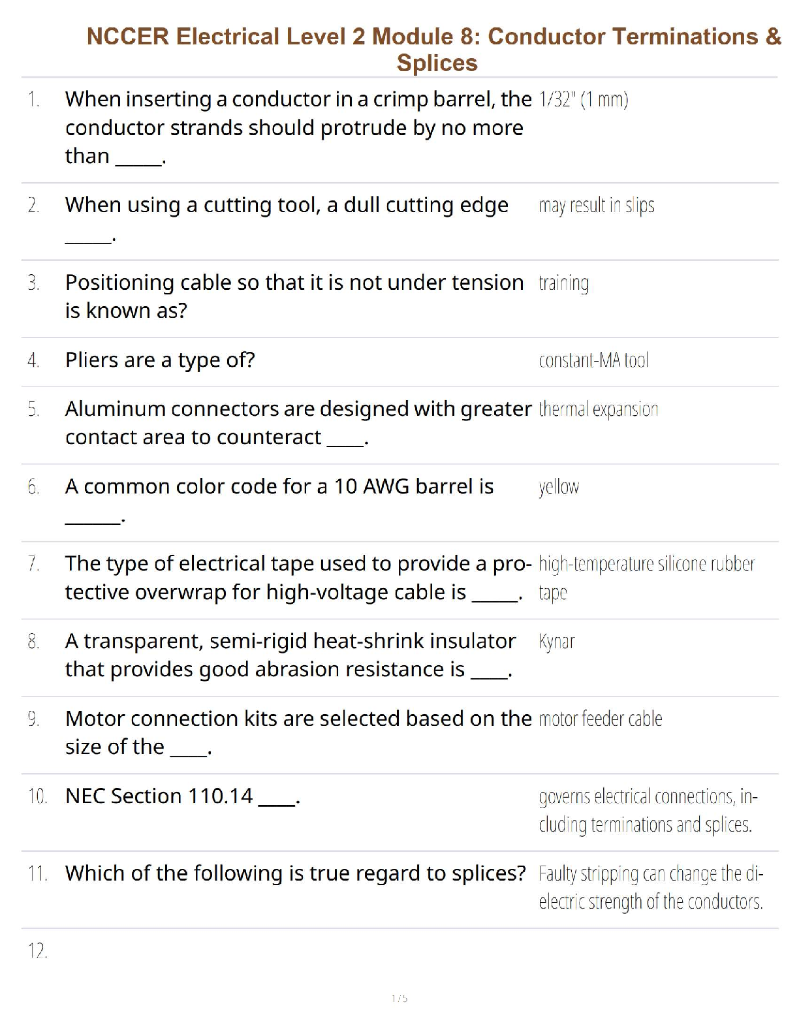Select the answer "yellow"
The width and height of the screenshot is (799, 1034).
(x=559, y=487)
